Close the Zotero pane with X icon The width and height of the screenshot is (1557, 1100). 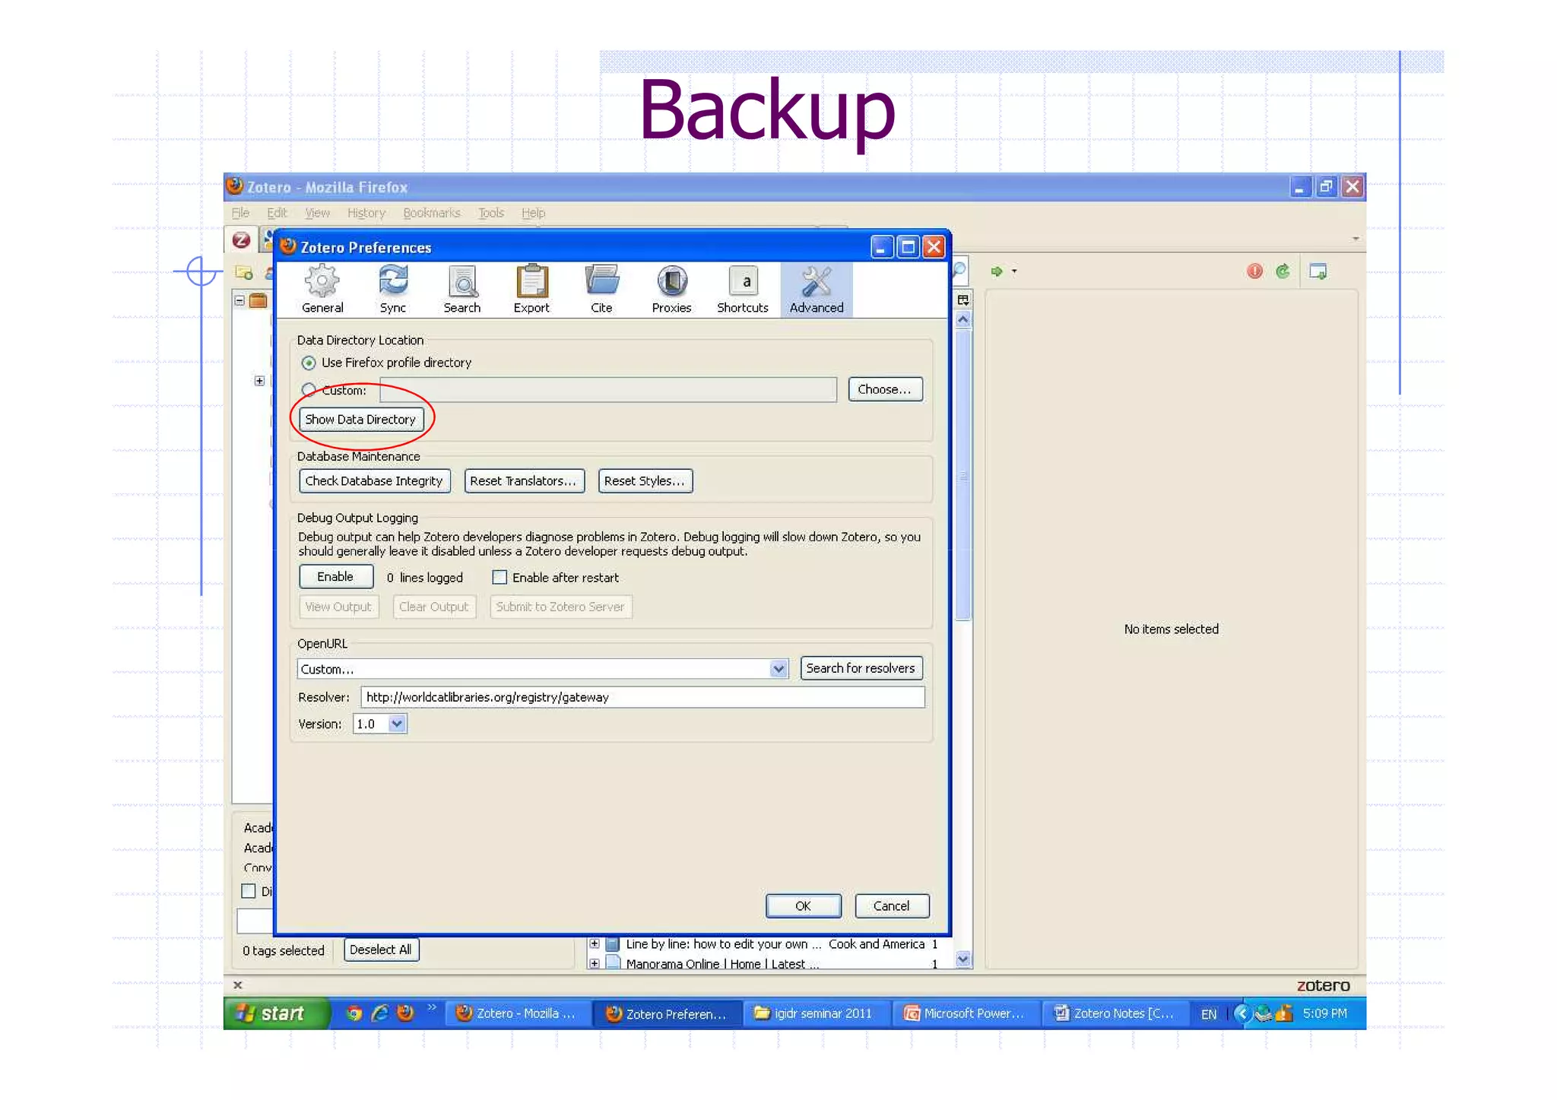(x=238, y=985)
